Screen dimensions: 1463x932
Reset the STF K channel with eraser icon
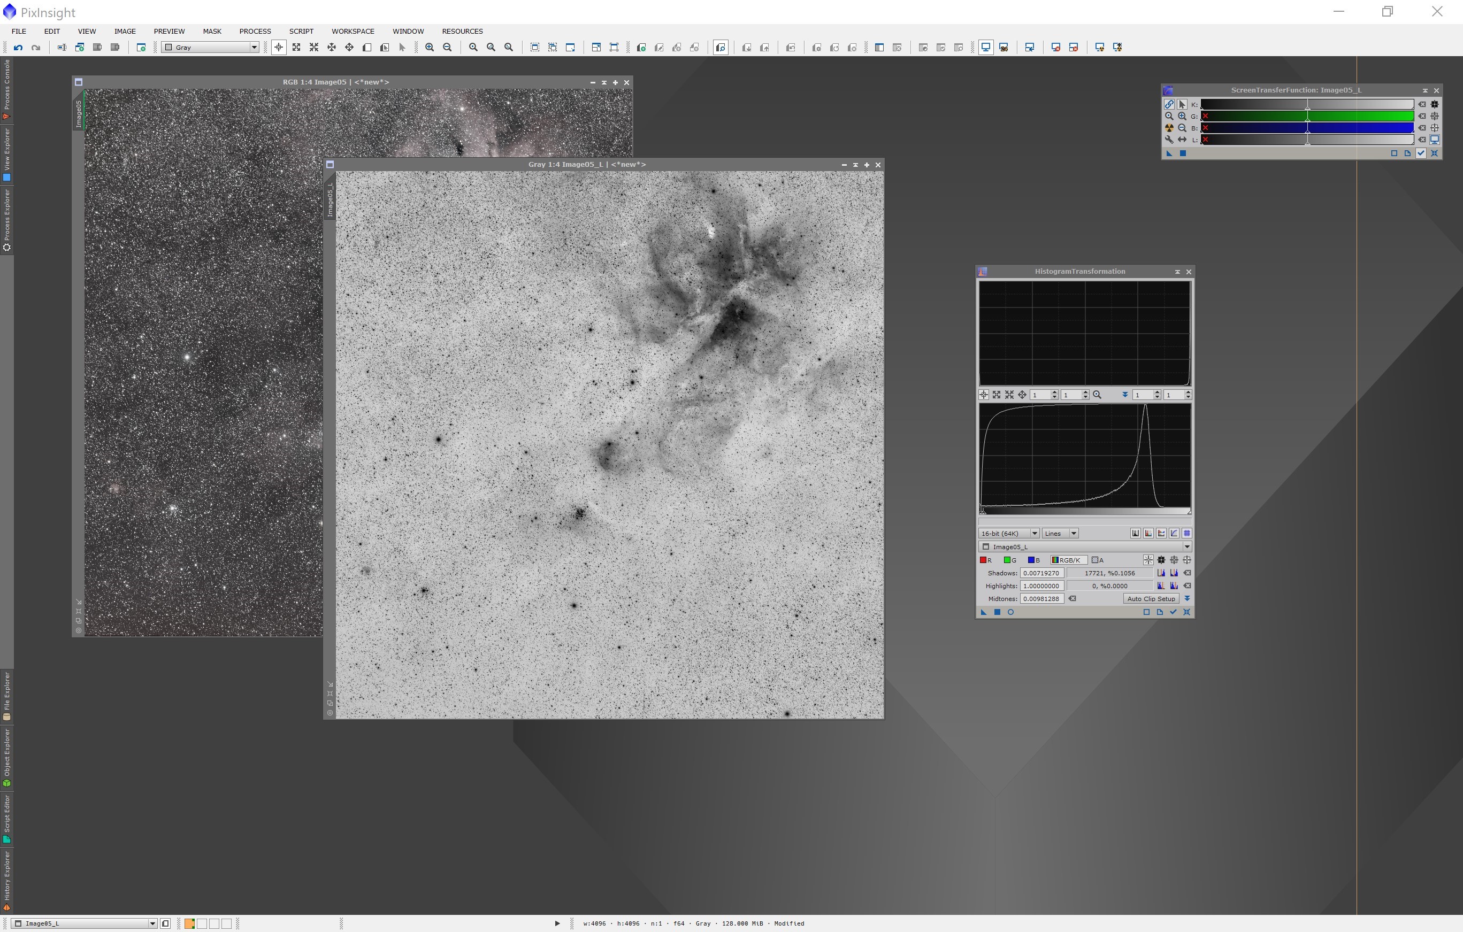[1422, 104]
